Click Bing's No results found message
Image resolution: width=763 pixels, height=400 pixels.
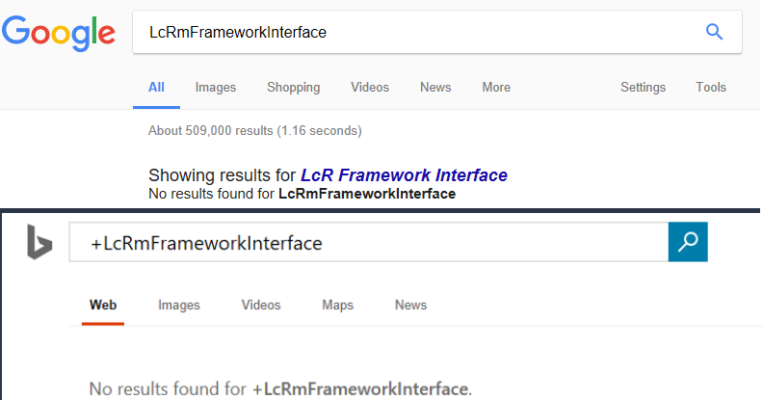[x=280, y=388]
